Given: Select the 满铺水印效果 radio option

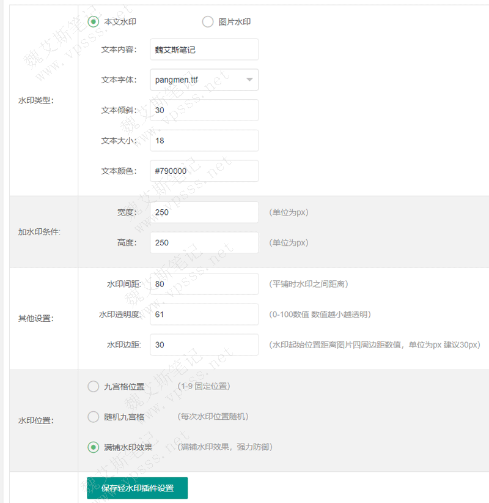Looking at the screenshot, I should 93,447.
